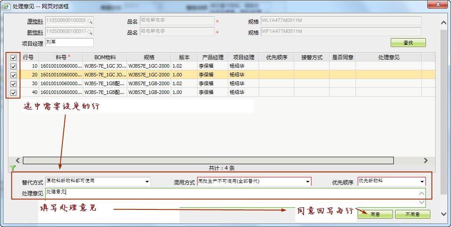451x227 pixels.
Task: Click the grid's right scroll arrow
Action: point(425,161)
